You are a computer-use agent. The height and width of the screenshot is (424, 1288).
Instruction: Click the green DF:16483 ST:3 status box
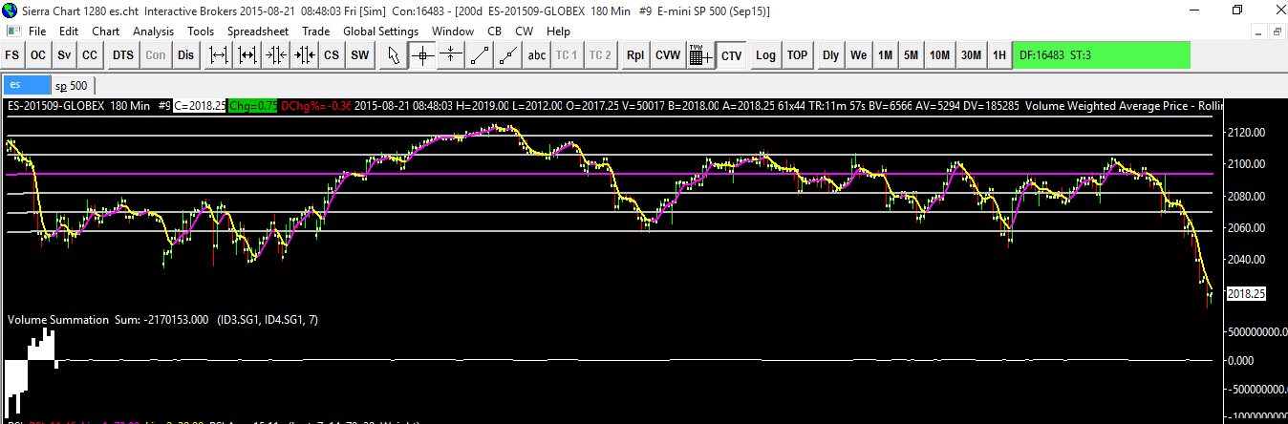coord(1102,55)
